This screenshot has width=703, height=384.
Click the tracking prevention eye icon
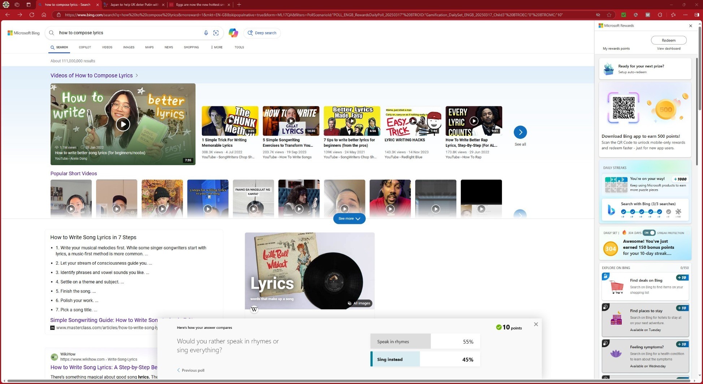598,15
